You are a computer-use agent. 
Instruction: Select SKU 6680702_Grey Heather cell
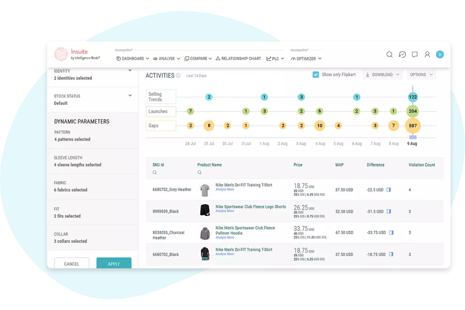[x=172, y=190]
